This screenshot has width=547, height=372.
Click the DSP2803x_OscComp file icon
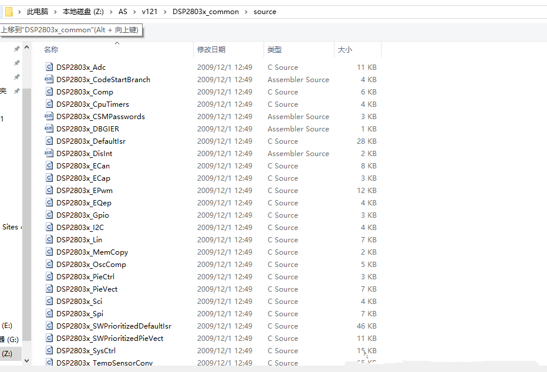tap(49, 264)
